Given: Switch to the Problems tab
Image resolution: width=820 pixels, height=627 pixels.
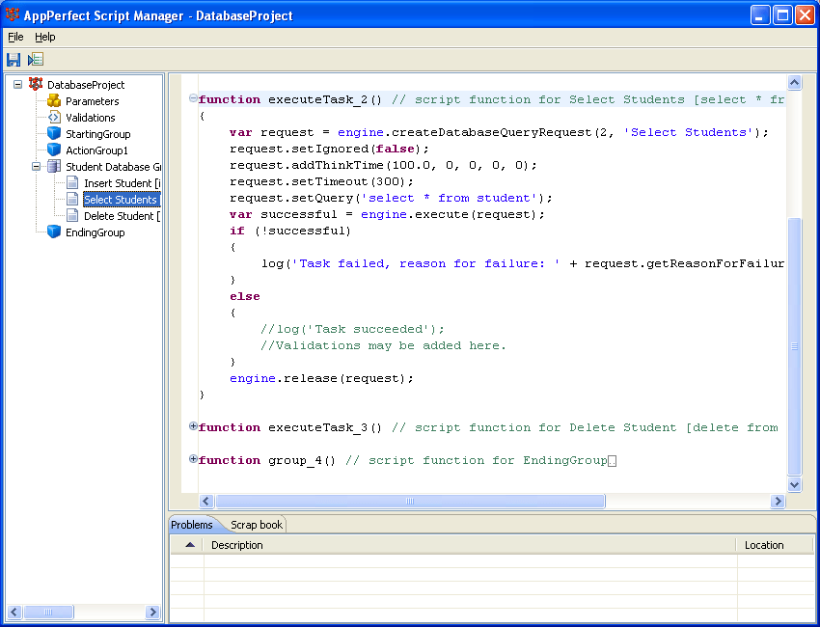Looking at the screenshot, I should click(x=193, y=525).
